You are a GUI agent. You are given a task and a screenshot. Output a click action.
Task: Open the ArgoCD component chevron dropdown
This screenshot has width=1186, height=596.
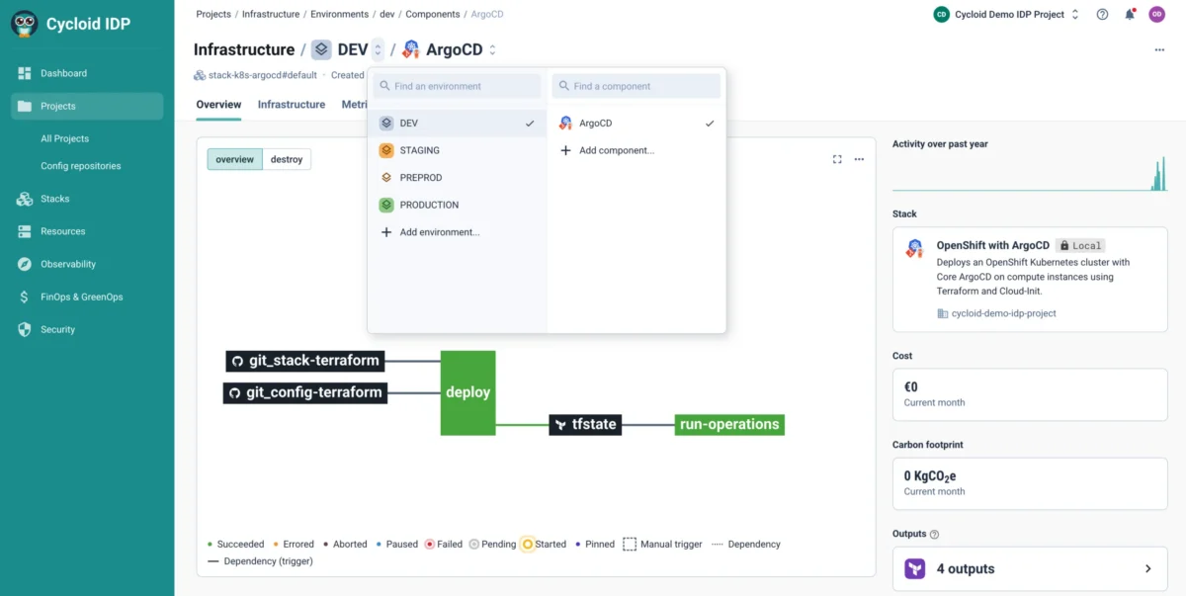click(x=490, y=48)
